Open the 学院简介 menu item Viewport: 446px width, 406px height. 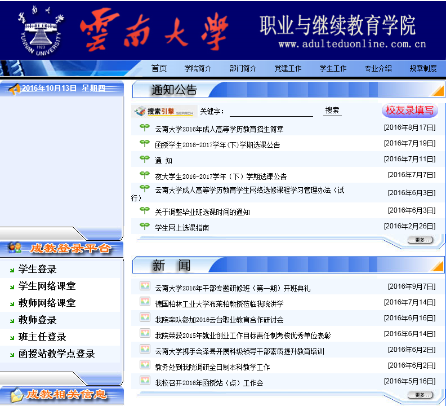point(198,68)
